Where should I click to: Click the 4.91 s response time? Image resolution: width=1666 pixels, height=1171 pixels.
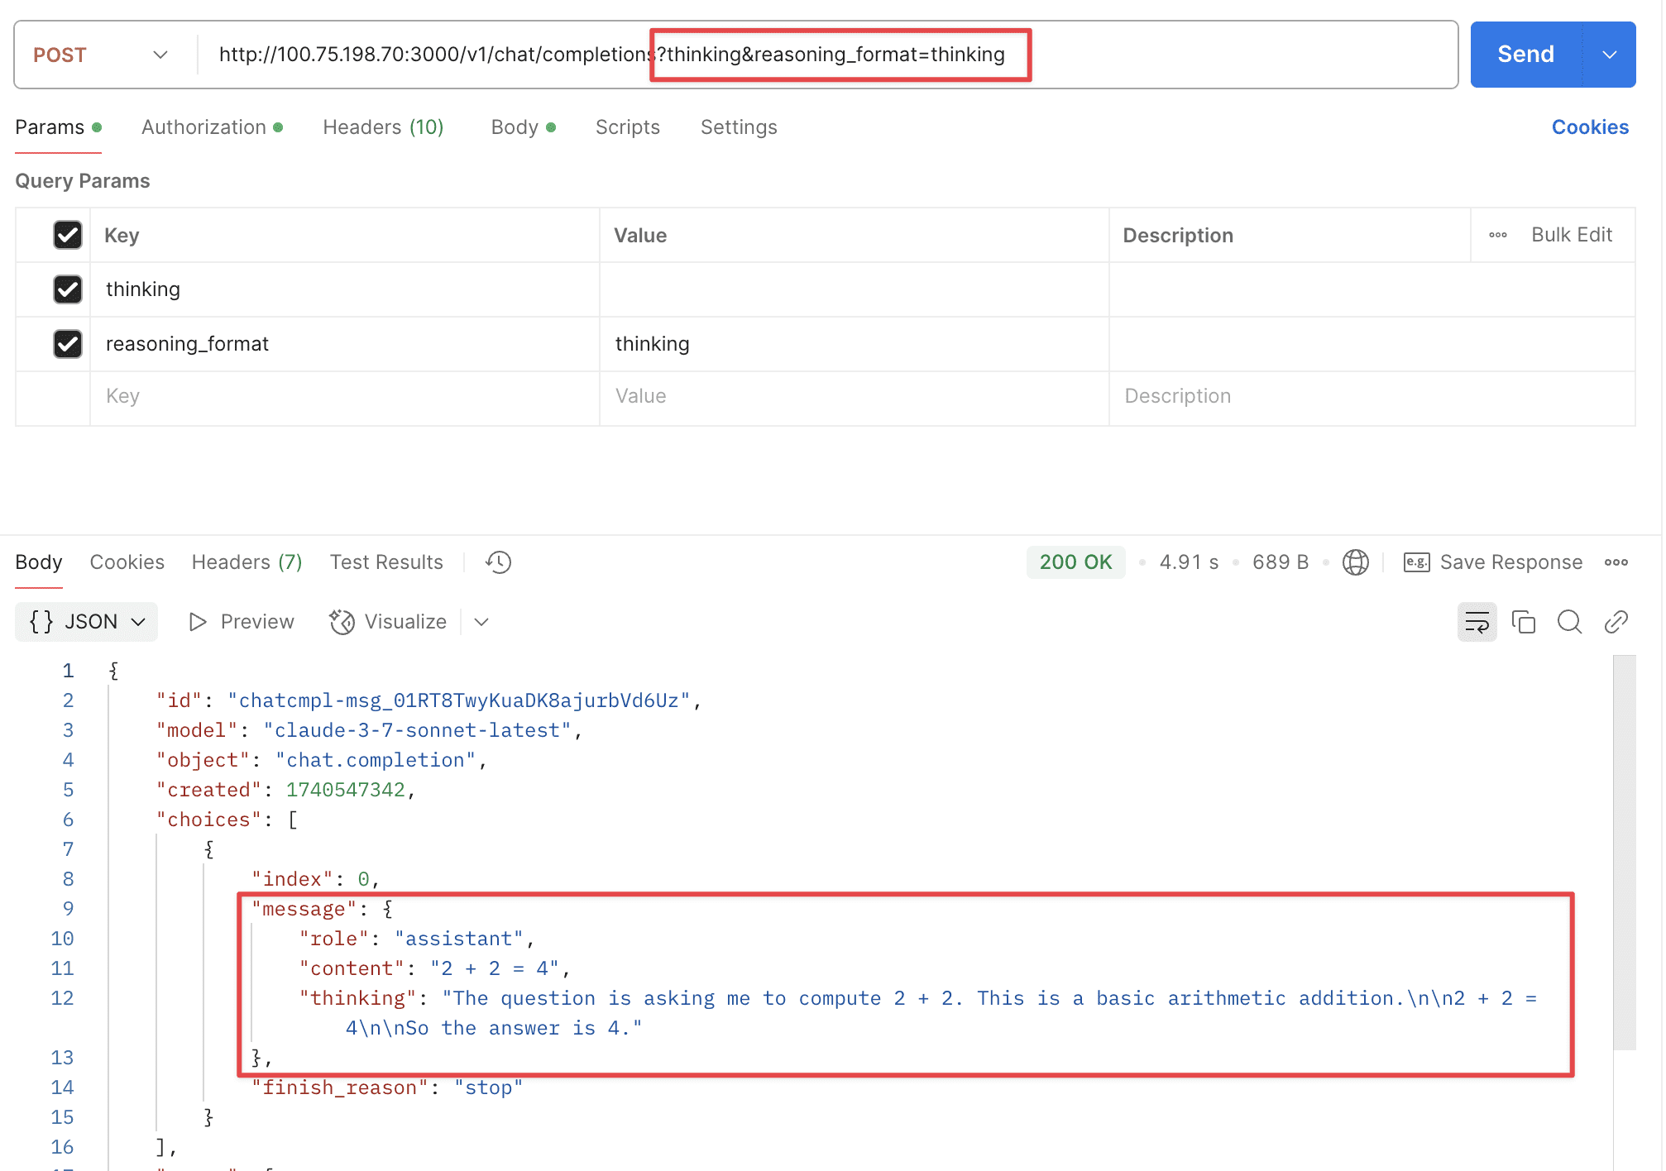1189,562
